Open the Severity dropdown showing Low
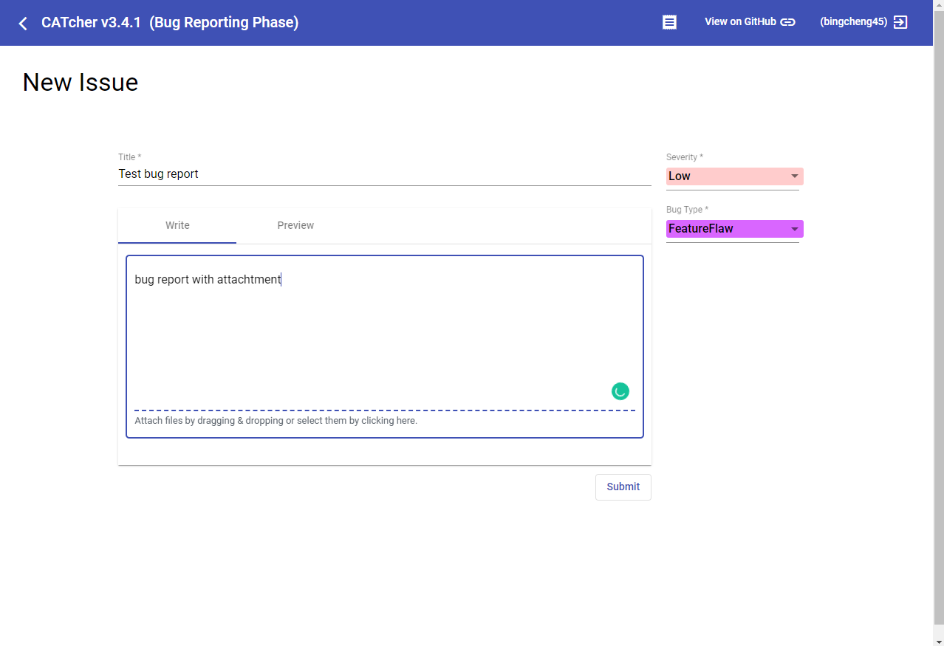This screenshot has height=646, width=944. 734,176
